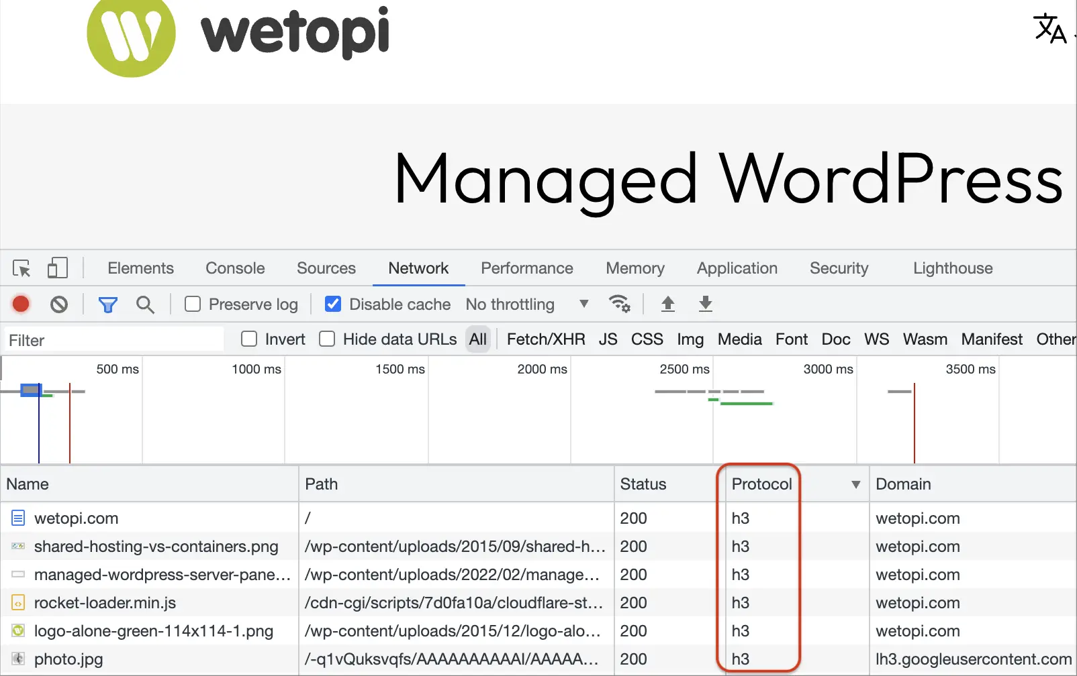
Task: Import HAR file with upload arrow
Action: (x=668, y=304)
